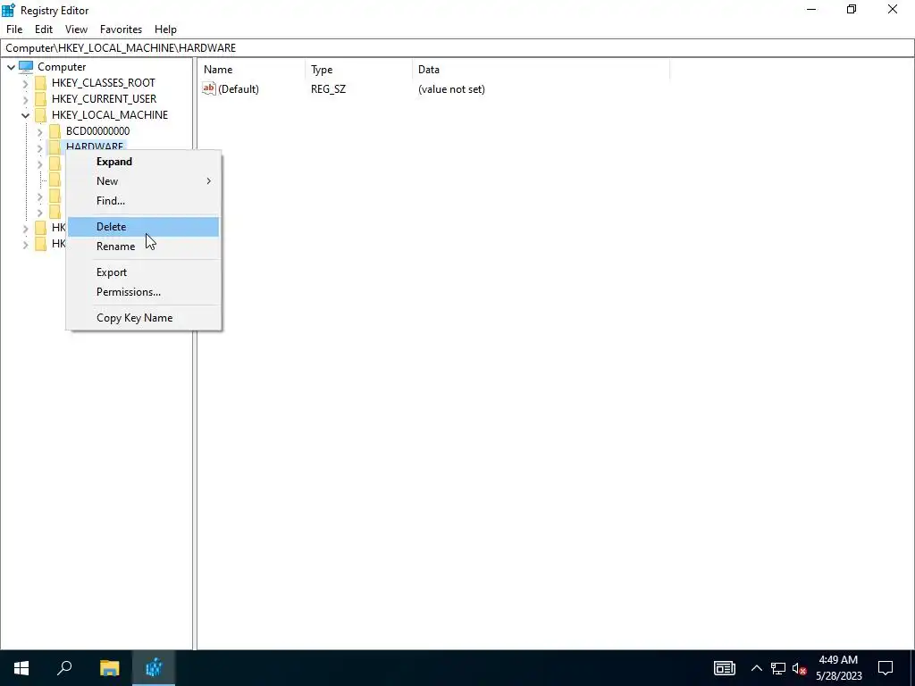The image size is (915, 686).
Task: Click Delete in the context menu
Action: [x=144, y=227]
